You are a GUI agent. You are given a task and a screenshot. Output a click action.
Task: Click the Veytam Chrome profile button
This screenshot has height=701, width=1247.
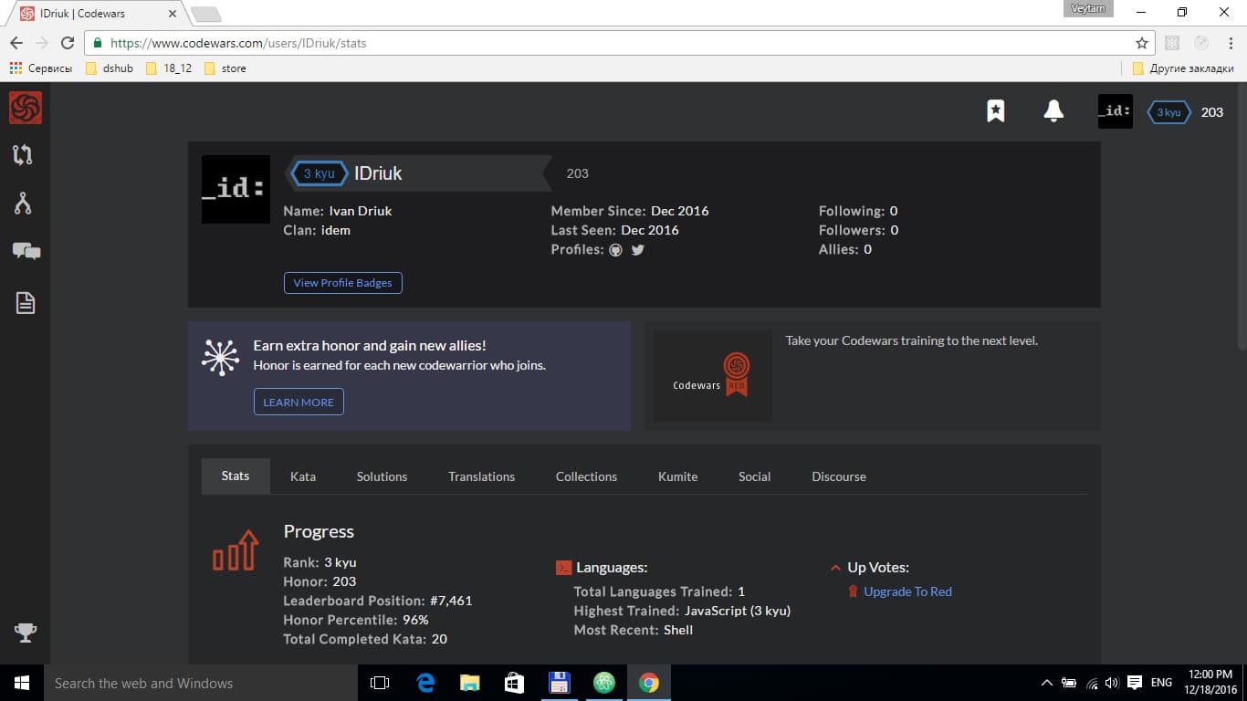point(1089,8)
